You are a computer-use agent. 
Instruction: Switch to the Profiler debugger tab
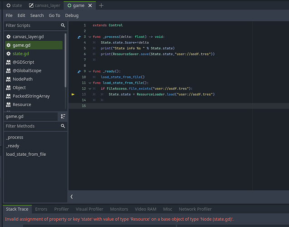(x=61, y=209)
